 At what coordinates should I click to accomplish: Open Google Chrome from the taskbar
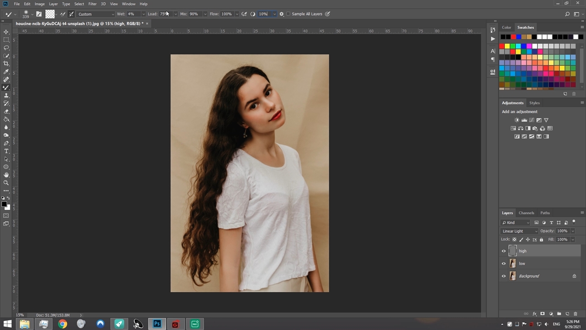click(63, 324)
